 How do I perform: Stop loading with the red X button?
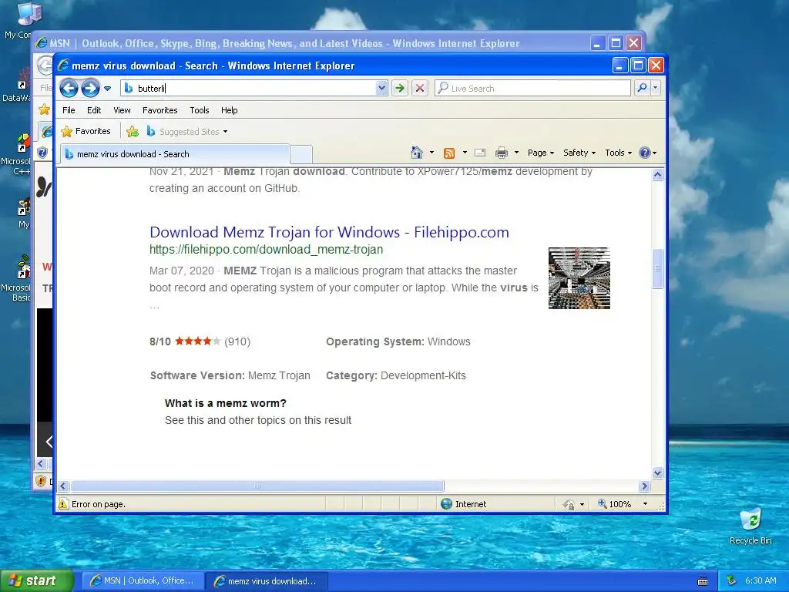tap(420, 88)
